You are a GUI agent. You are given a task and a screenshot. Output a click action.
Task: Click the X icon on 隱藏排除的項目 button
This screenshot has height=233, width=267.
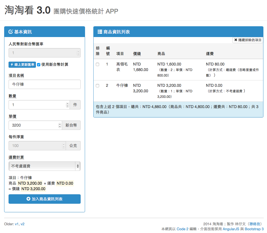[236, 40]
